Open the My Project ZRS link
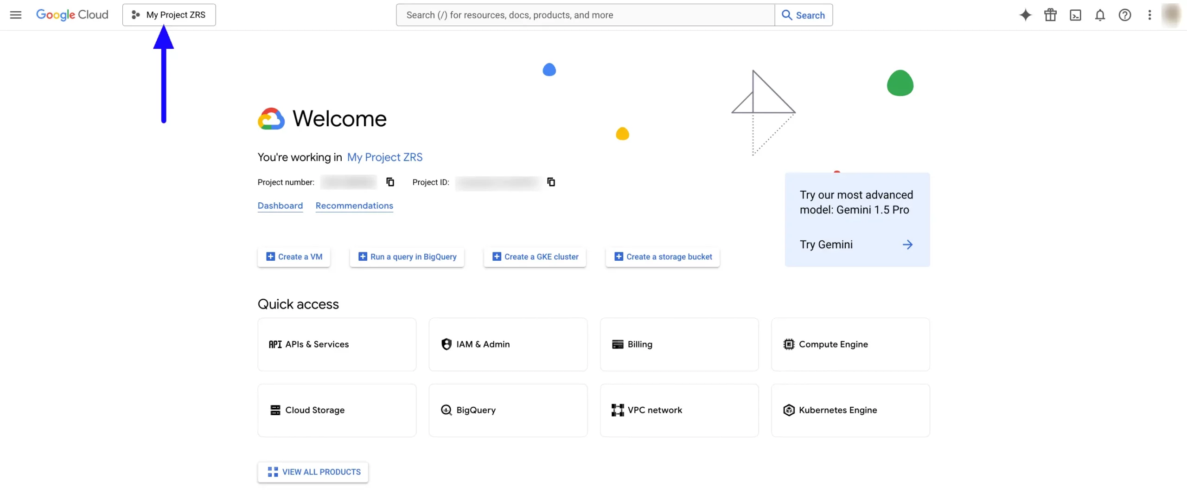 pos(385,157)
